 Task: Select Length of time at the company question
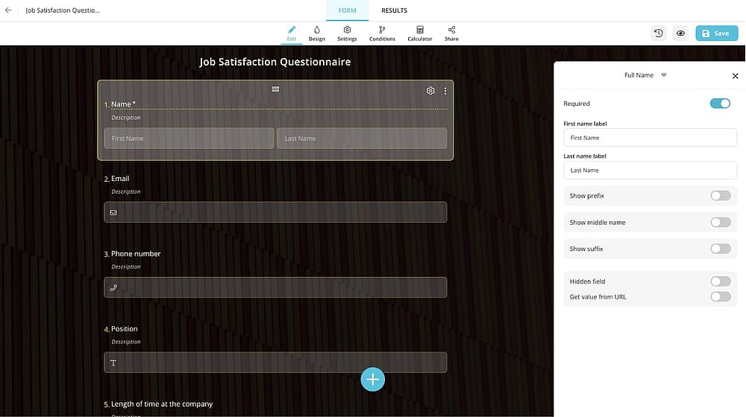click(162, 404)
